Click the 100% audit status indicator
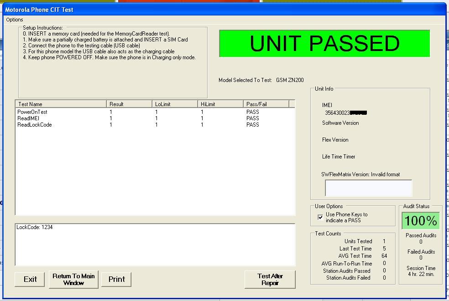 (x=421, y=221)
